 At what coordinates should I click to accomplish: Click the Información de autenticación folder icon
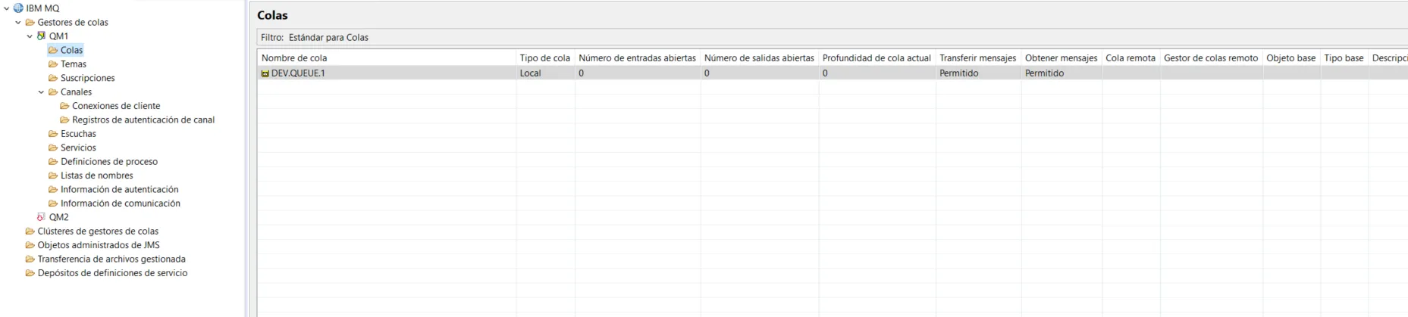click(x=53, y=190)
